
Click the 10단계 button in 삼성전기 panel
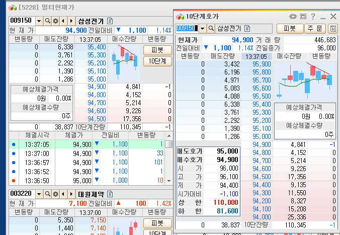[x=157, y=61]
